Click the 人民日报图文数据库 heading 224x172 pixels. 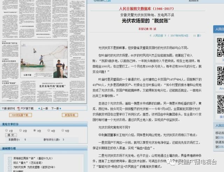point(146,8)
